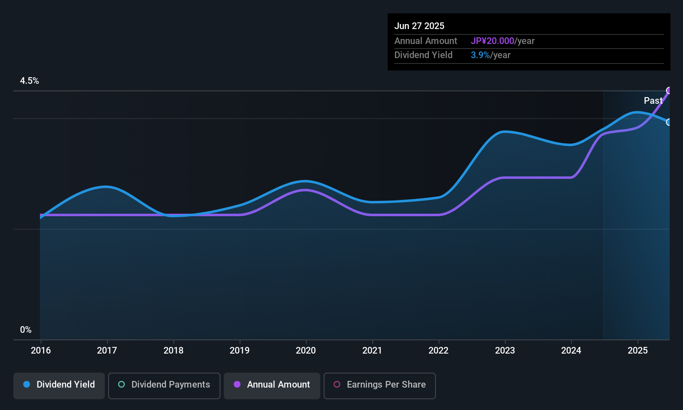Click the 2016 x-axis label
683x410 pixels.
pyautogui.click(x=41, y=350)
